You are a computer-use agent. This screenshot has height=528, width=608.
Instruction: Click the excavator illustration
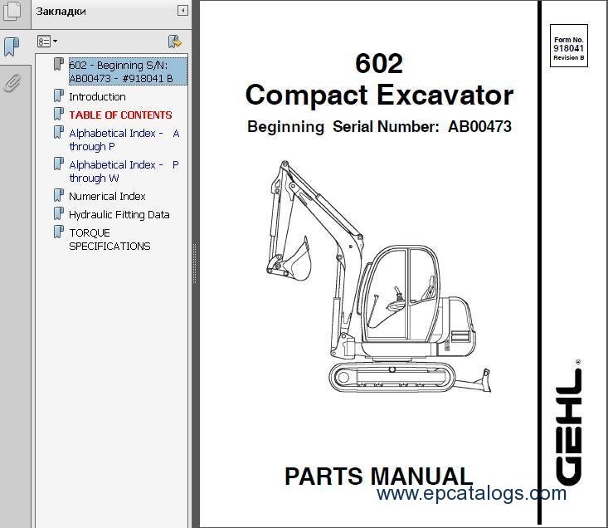tap(378, 276)
